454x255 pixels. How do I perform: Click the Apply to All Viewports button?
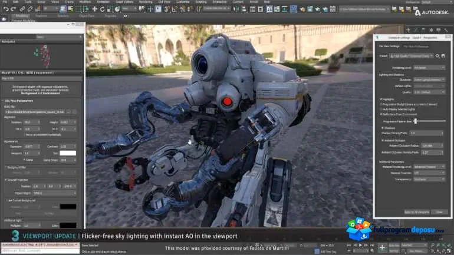point(417,212)
